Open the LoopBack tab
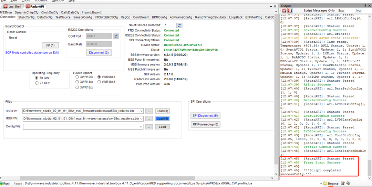Image resolution: width=372 pixels, height=187 pixels. point(236,17)
